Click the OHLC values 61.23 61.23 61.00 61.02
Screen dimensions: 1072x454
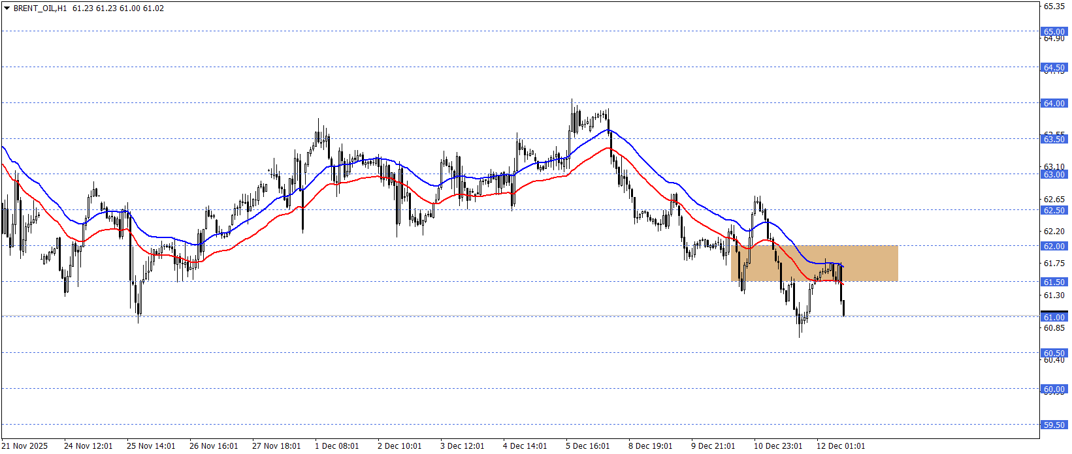tap(118, 8)
